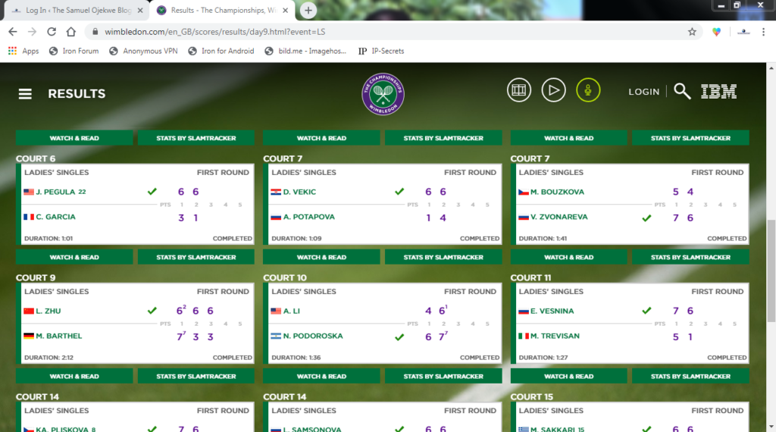The width and height of the screenshot is (776, 432).
Task: Open Anonymous VPN bookmark
Action: [143, 51]
